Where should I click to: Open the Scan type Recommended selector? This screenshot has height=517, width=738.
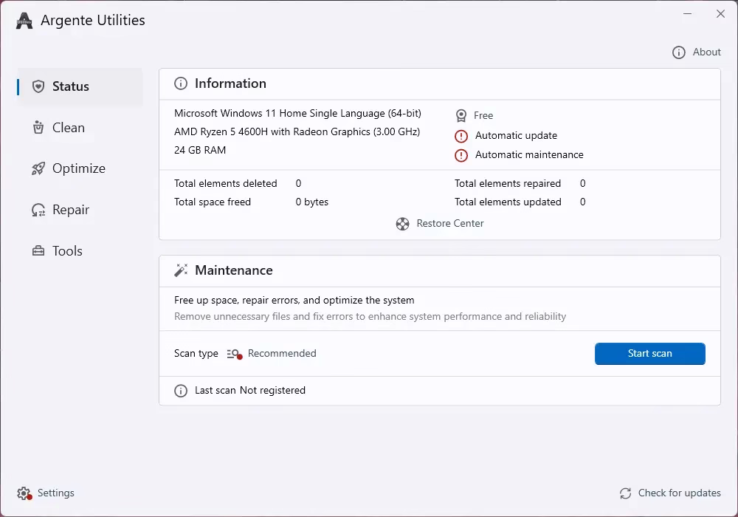click(x=274, y=353)
